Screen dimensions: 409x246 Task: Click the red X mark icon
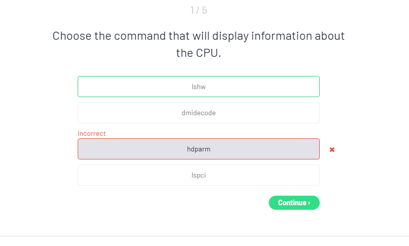click(332, 149)
